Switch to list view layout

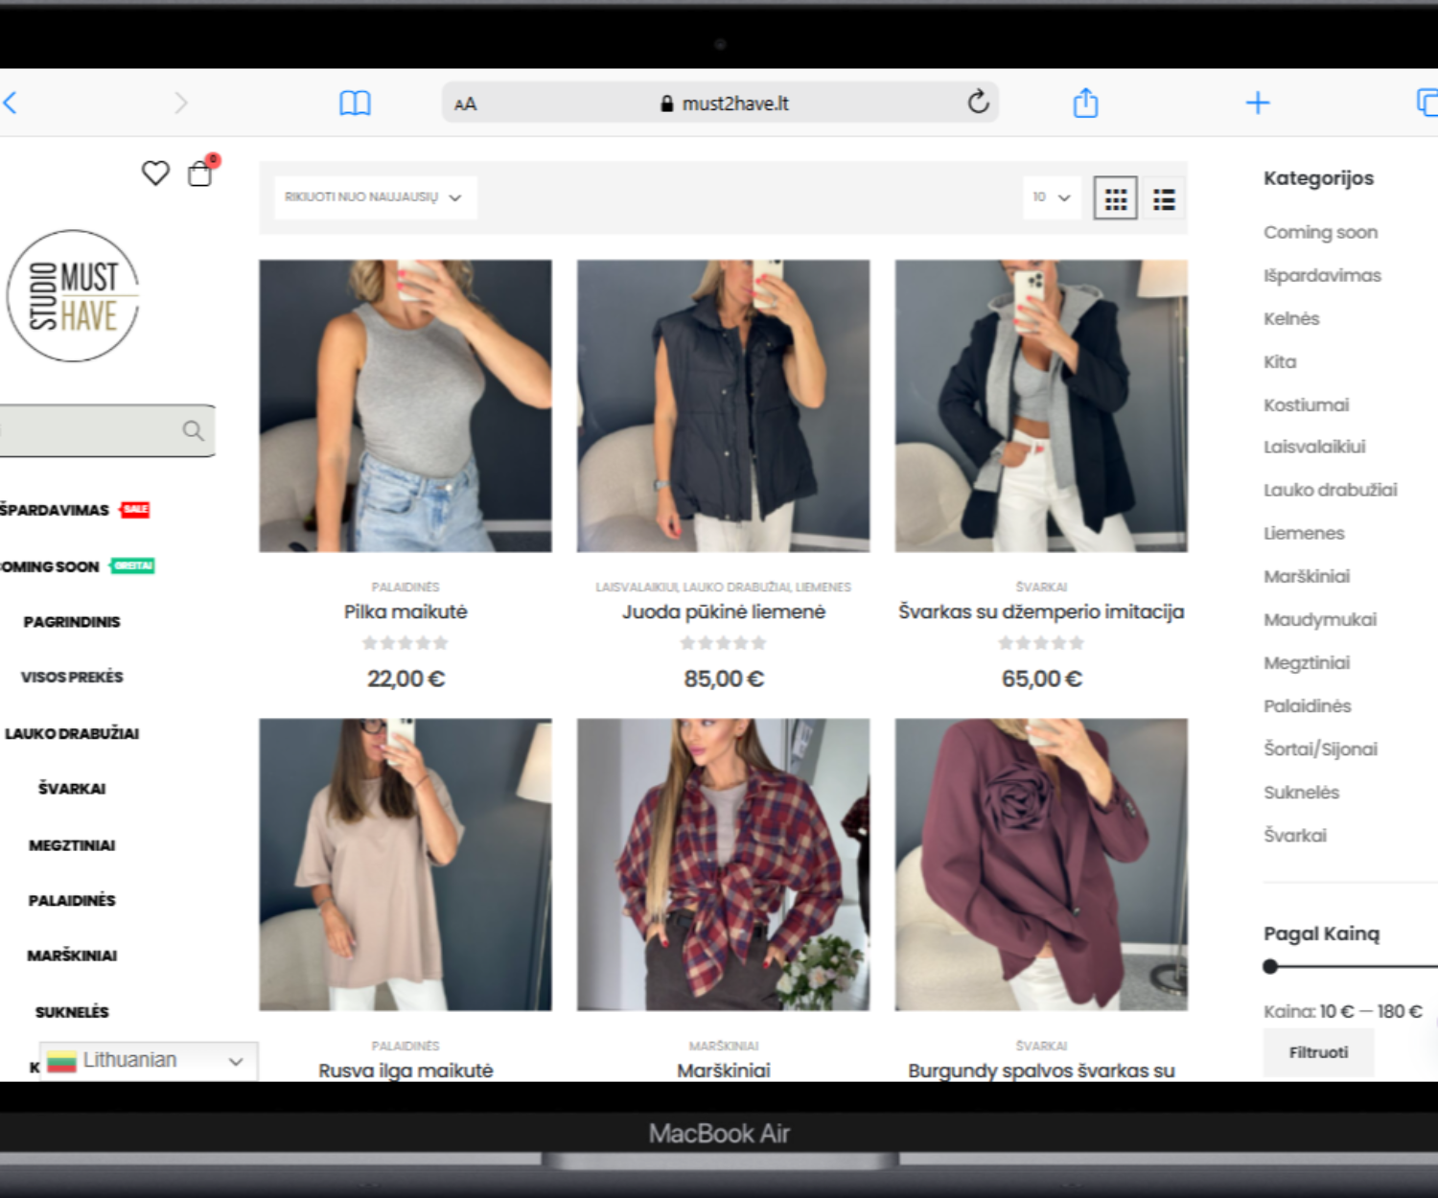click(x=1164, y=199)
